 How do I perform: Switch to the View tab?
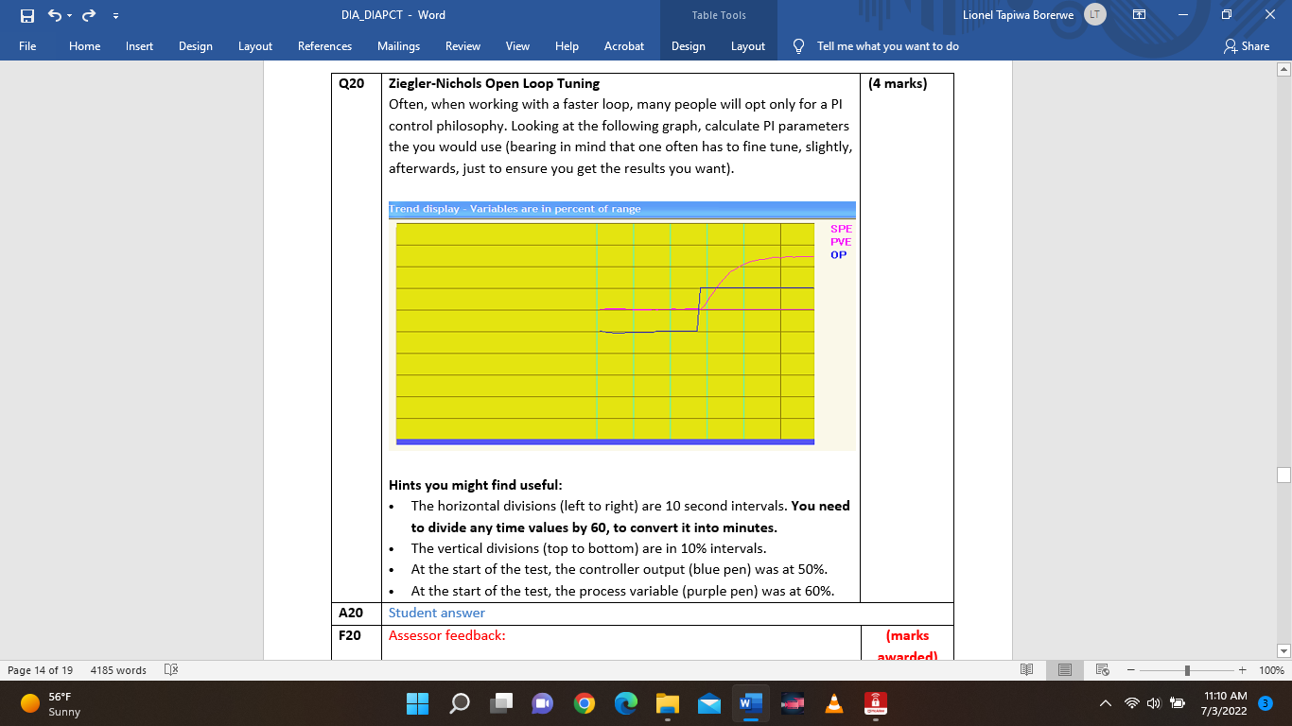(x=517, y=45)
